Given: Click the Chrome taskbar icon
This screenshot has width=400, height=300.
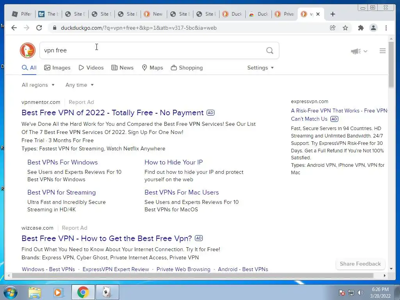Looking at the screenshot, I should pyautogui.click(x=83, y=292).
